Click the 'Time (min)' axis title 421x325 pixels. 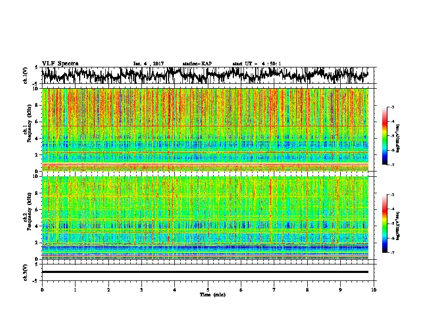[213, 295]
